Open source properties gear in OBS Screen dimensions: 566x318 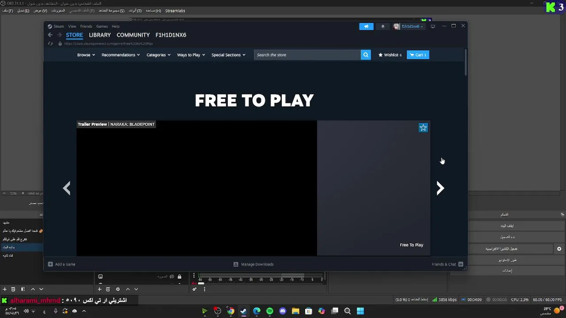click(118, 289)
